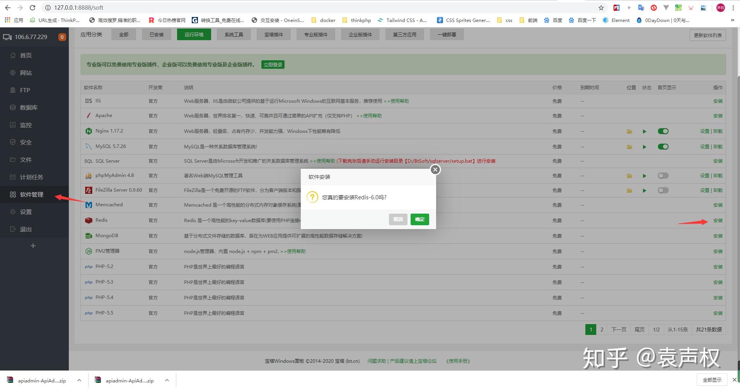Select the 企业版插件 category tab
Image resolution: width=740 pixels, height=389 pixels.
point(360,35)
